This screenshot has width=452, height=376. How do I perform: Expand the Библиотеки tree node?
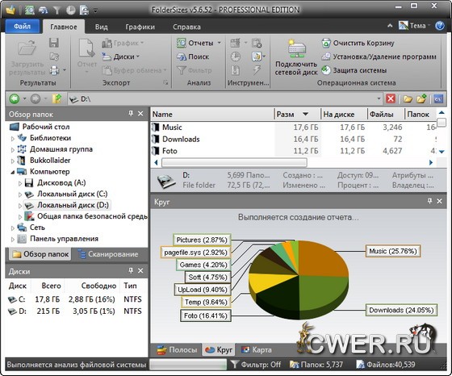12,139
